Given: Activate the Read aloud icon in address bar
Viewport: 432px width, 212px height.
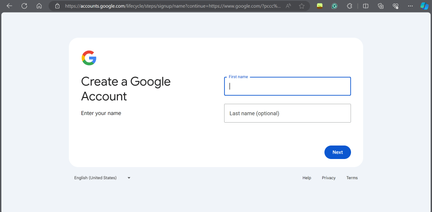Looking at the screenshot, I should click(288, 6).
